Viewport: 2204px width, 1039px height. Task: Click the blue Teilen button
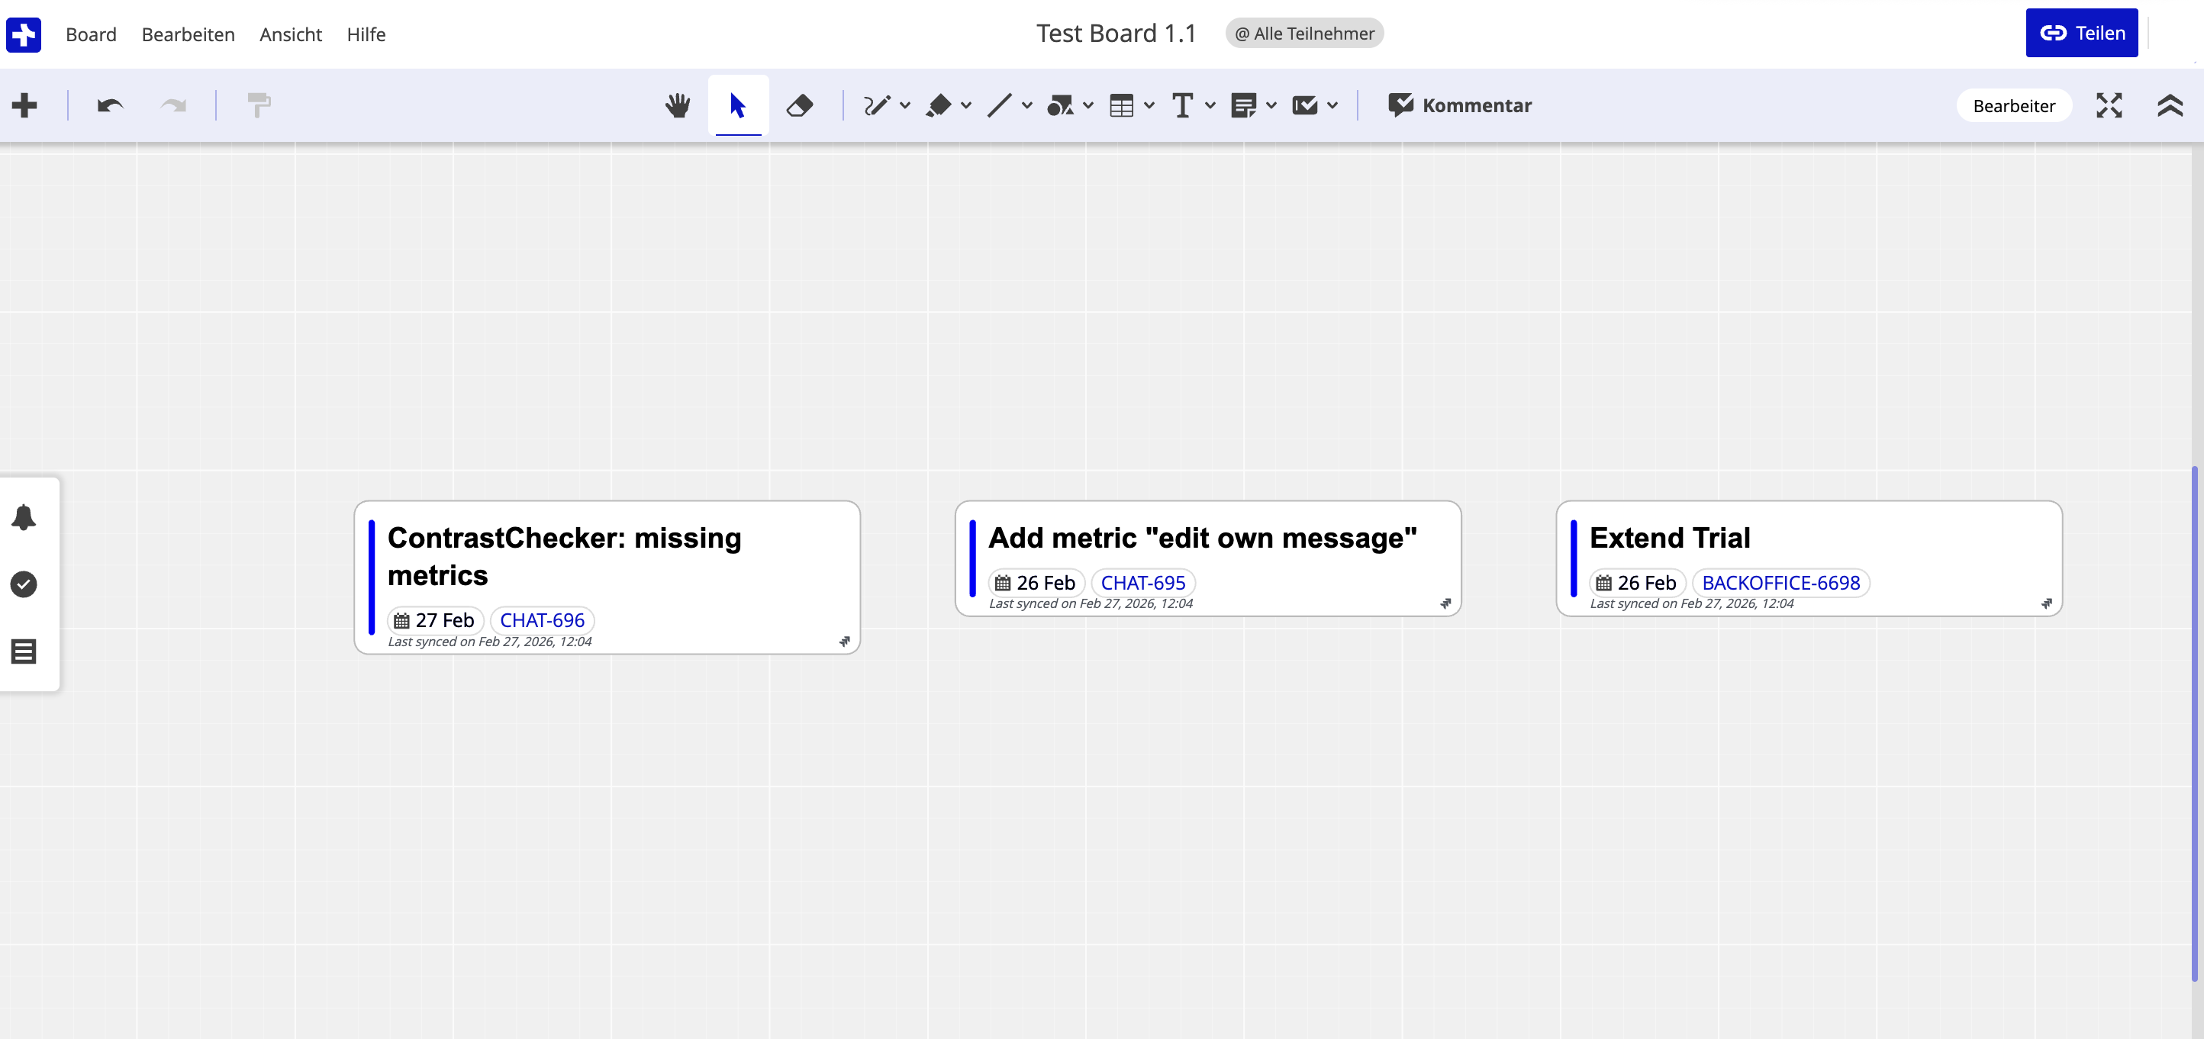(x=2082, y=33)
